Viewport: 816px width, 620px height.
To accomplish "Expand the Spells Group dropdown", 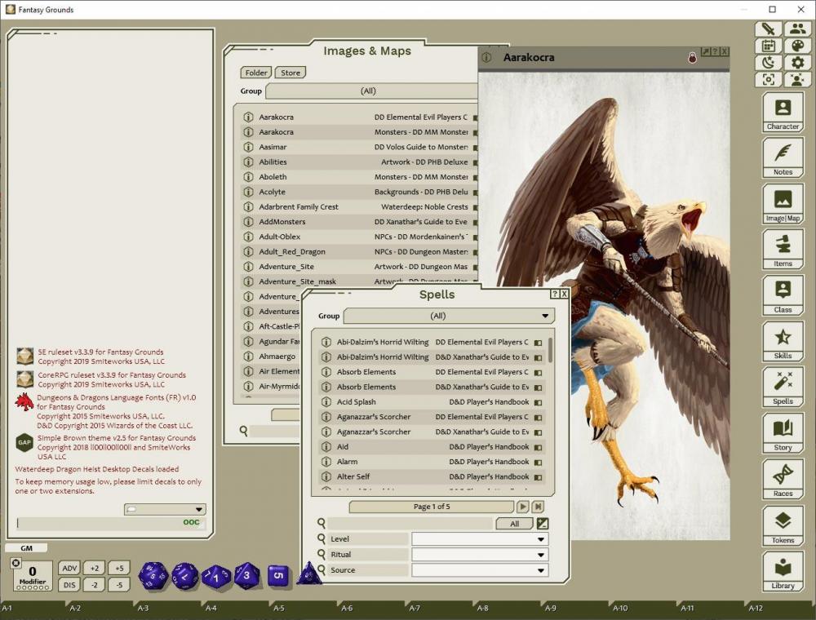I will pyautogui.click(x=545, y=317).
